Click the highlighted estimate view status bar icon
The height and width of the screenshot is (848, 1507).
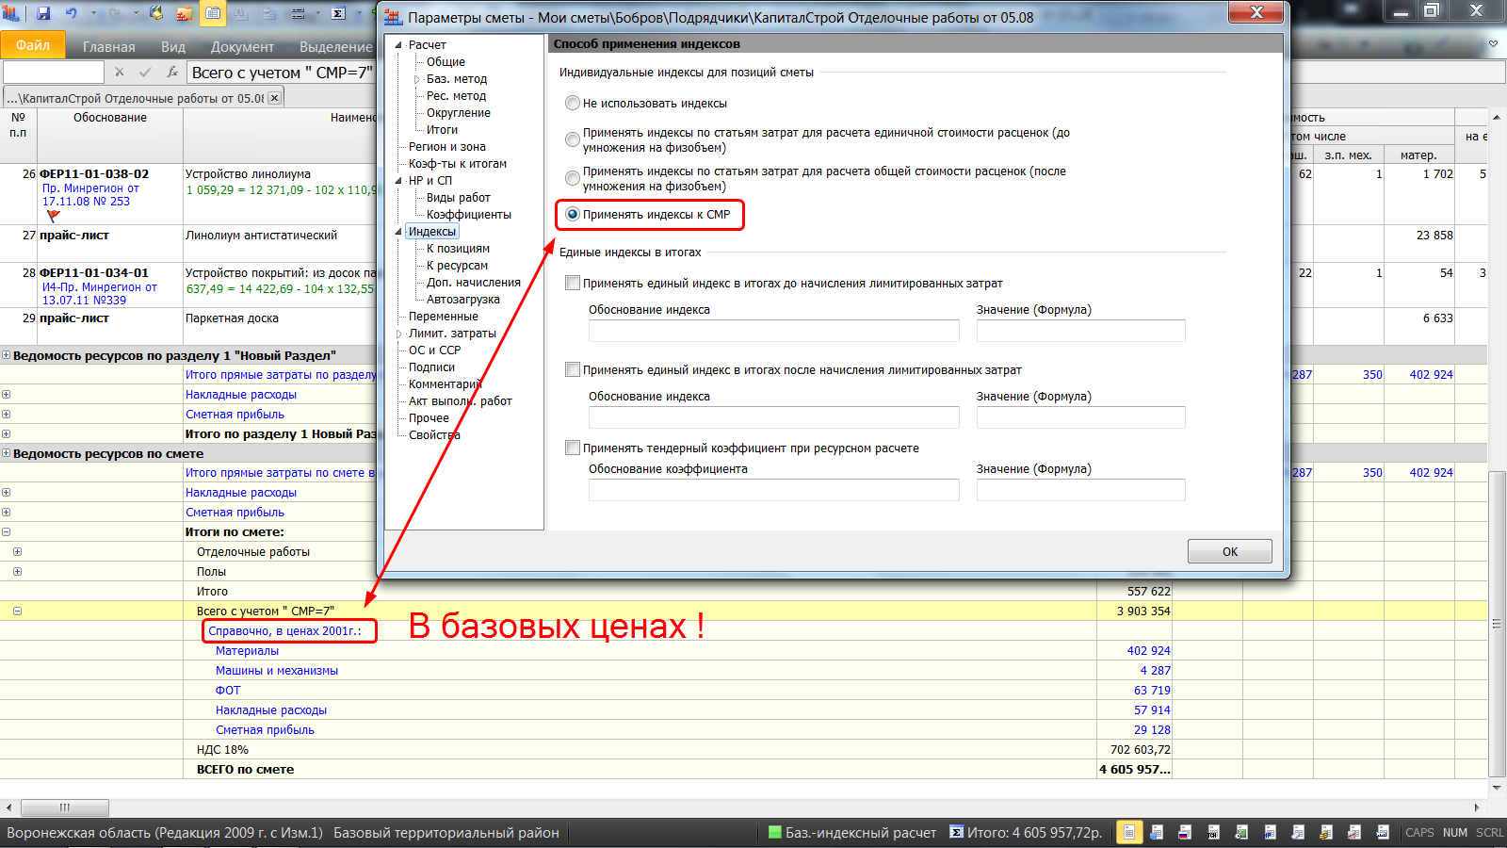click(x=1128, y=832)
